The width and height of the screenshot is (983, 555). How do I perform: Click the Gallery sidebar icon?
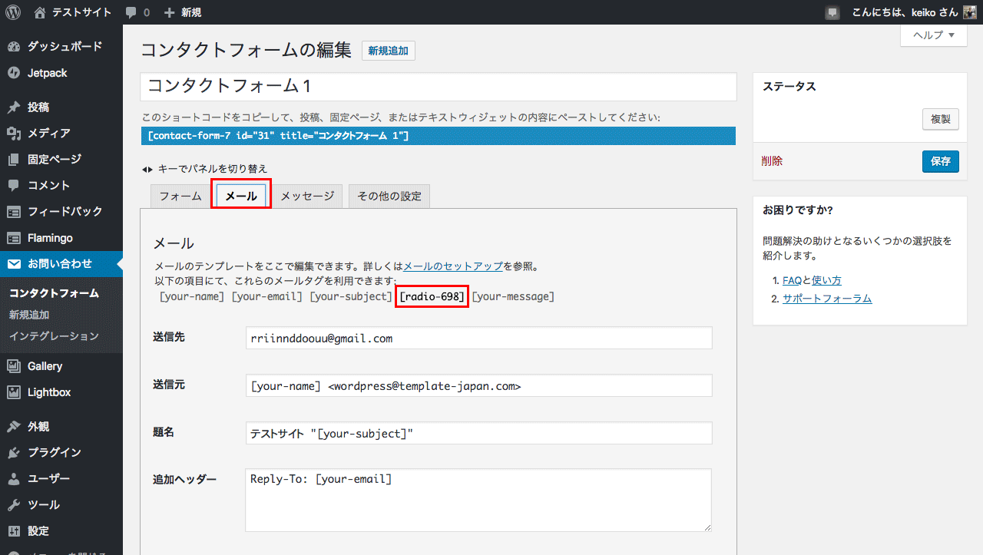click(14, 366)
